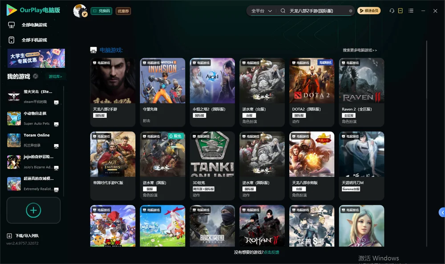445x264 pixels.
Task: Select Toram Online in my games list
Action: (33, 140)
